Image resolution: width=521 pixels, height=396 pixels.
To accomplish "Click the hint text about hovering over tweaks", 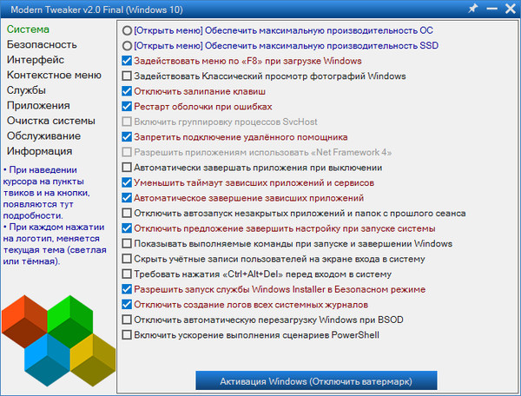I will click(47, 193).
